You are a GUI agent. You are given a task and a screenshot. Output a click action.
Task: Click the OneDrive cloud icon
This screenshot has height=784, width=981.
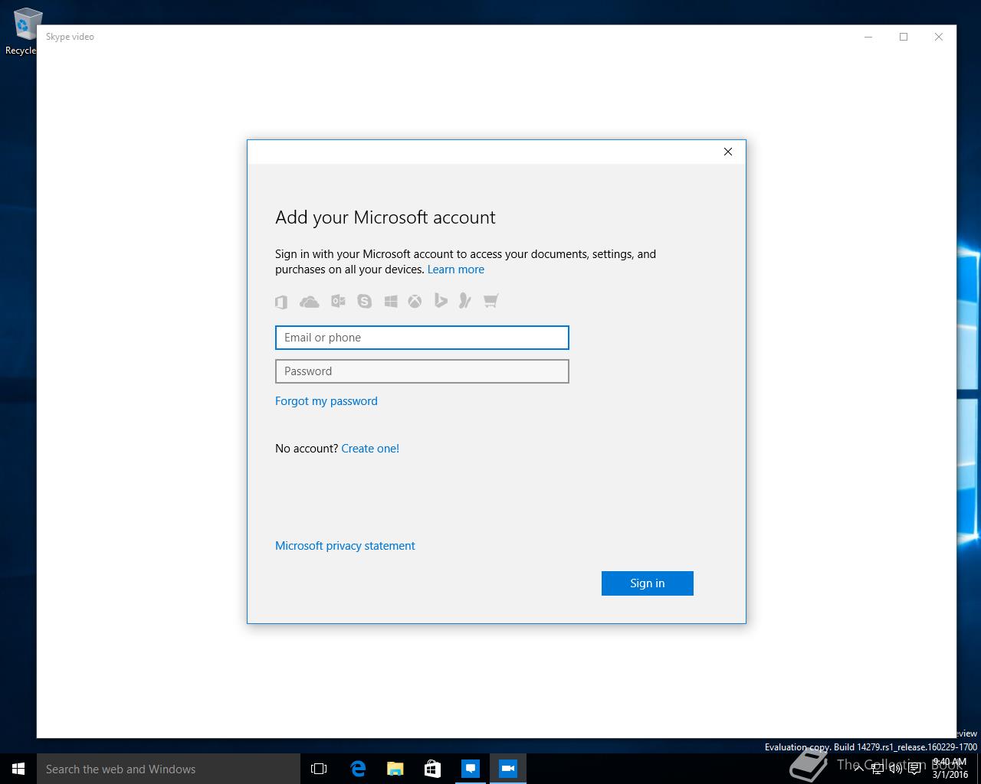tap(310, 302)
